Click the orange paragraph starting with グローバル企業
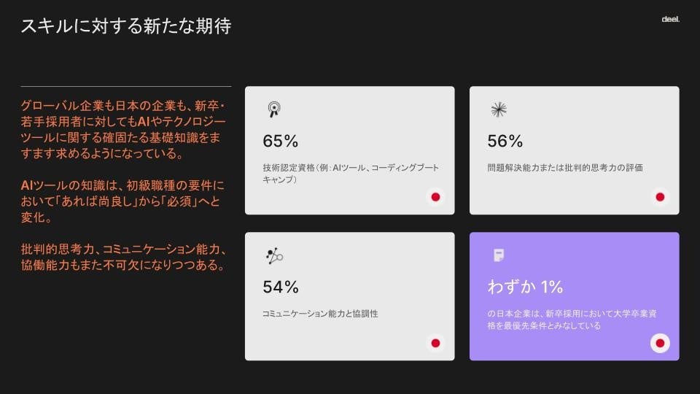Viewport: 700px width, 394px height. (124, 131)
